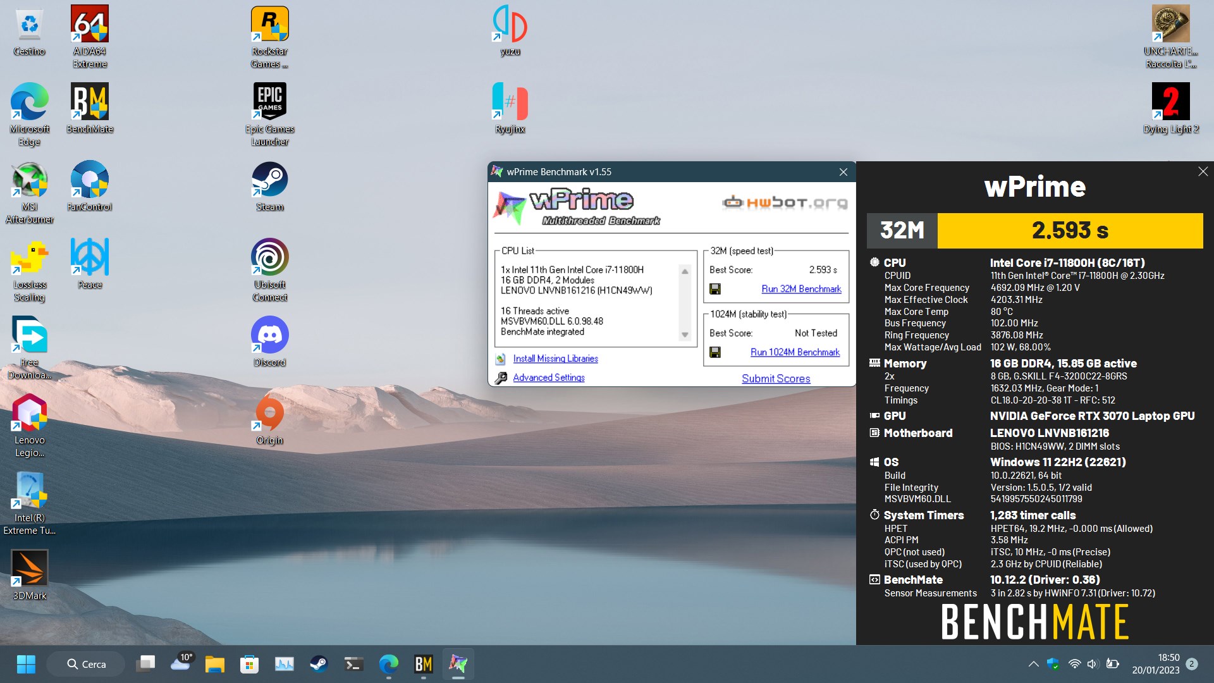Launch Steam from desktop shortcut
This screenshot has height=683, width=1214.
[270, 187]
